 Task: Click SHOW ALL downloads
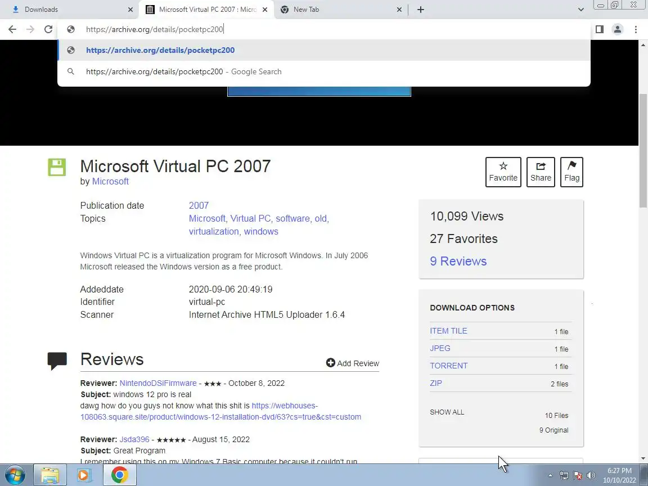(447, 412)
